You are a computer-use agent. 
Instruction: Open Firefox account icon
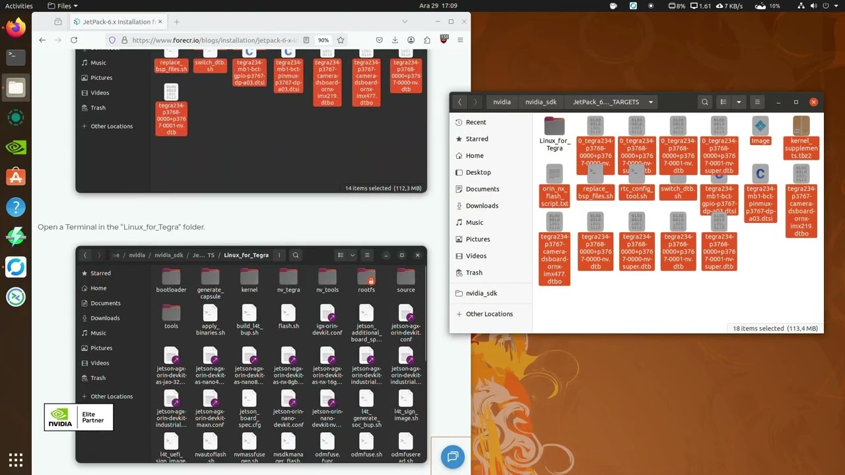(411, 40)
